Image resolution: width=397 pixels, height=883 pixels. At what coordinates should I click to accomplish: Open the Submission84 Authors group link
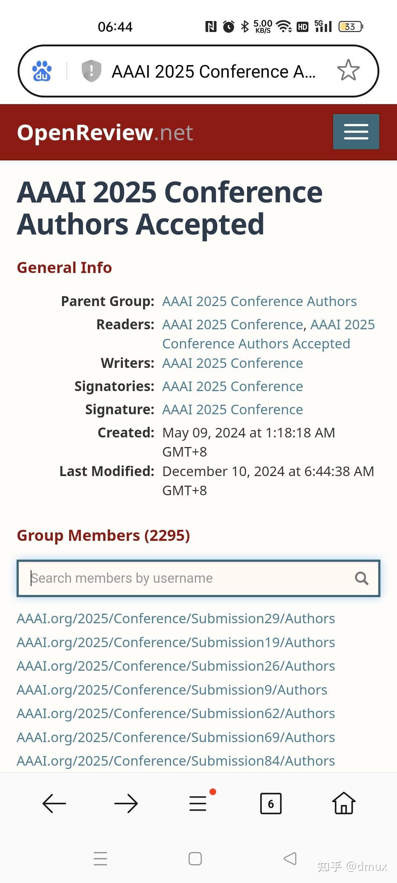(176, 761)
